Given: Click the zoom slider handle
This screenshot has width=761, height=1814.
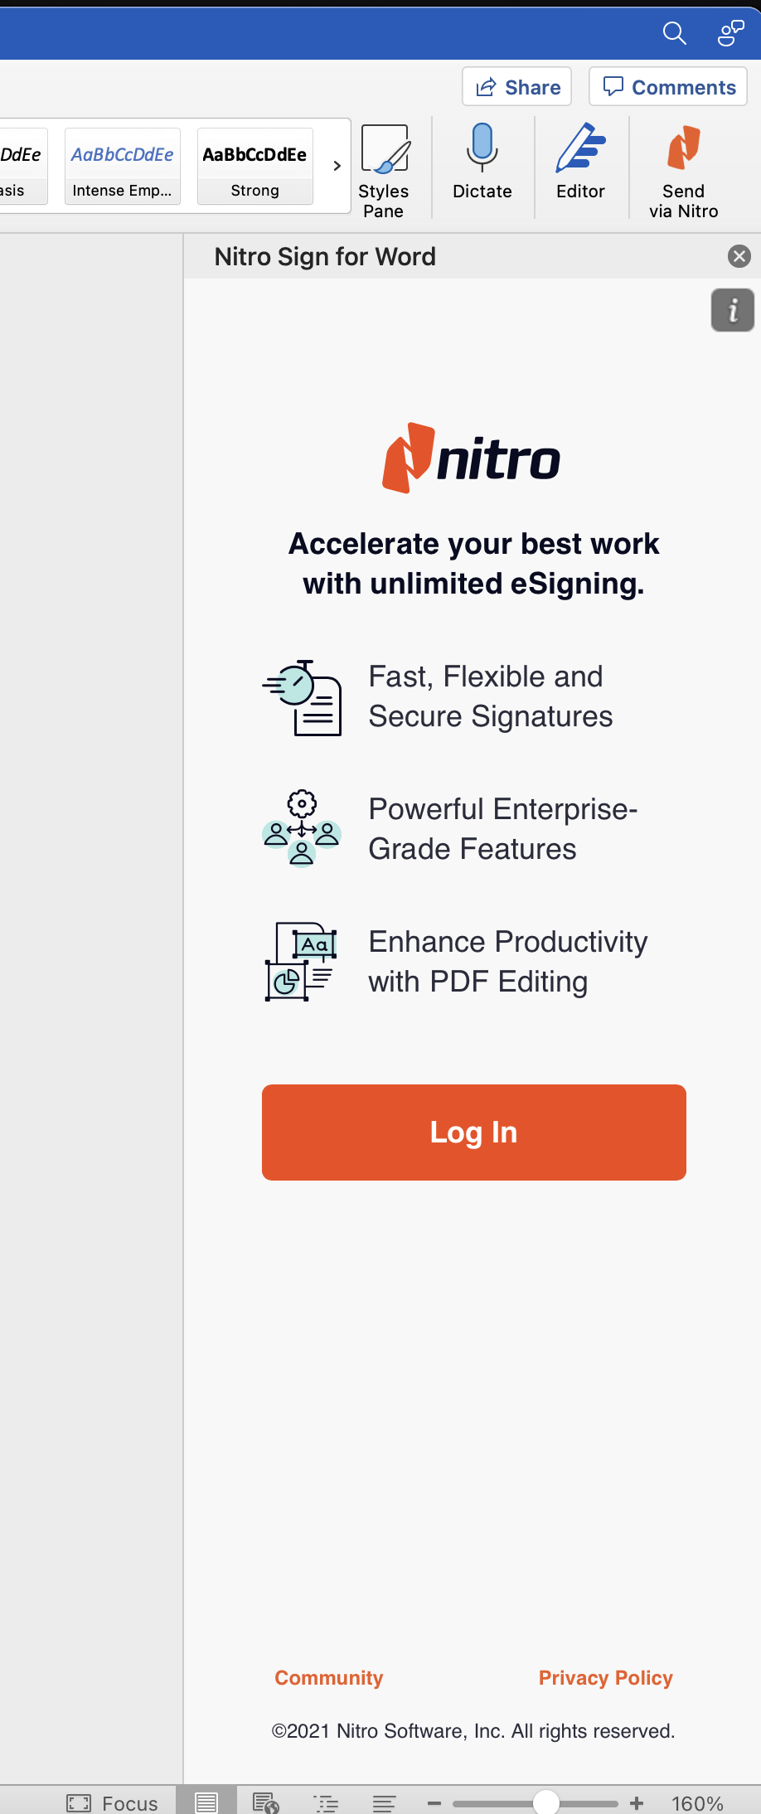Looking at the screenshot, I should click(545, 1802).
